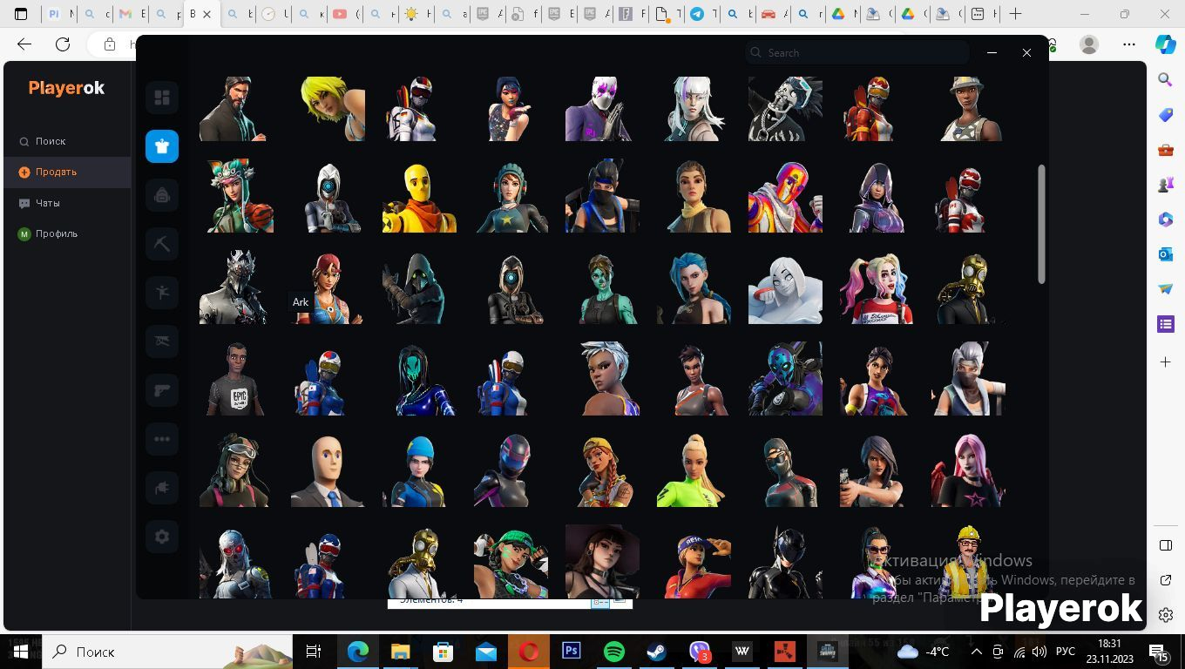Refresh the page in Edge
The image size is (1185, 669).
pos(63,44)
